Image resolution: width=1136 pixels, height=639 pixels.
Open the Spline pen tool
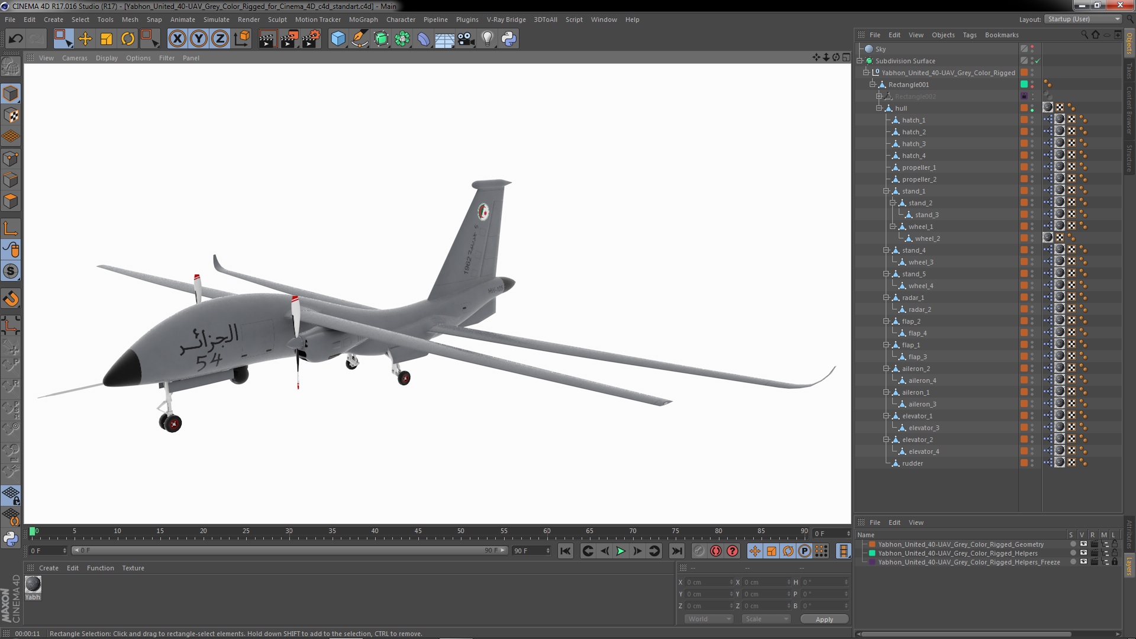pyautogui.click(x=359, y=39)
